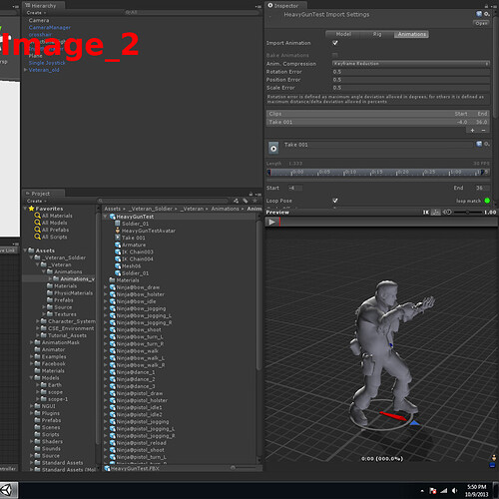Viewport: 499px width, 499px height.
Task: Click the Take 001 clip play icon
Action: click(273, 149)
